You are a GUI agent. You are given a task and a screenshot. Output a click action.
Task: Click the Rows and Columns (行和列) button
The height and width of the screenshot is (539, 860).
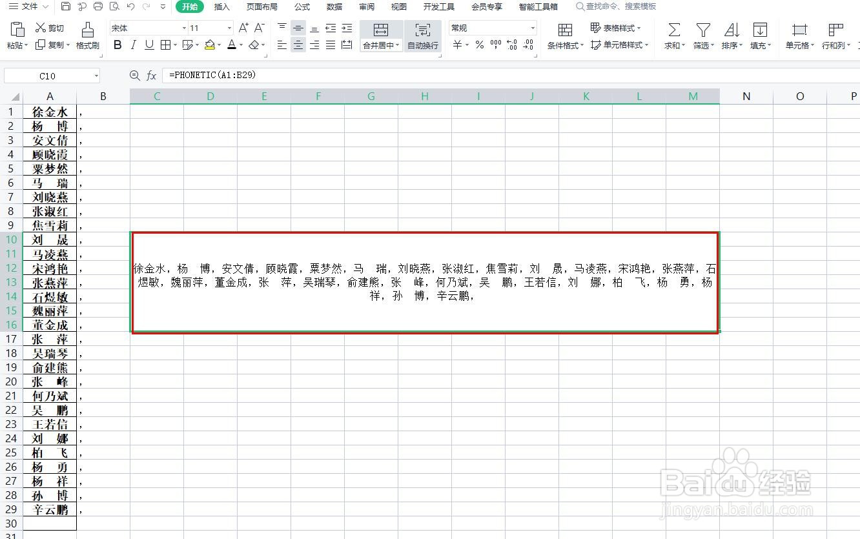coord(836,36)
